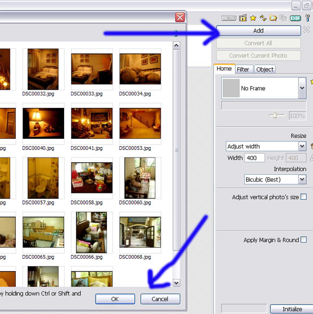Select thumbnail DSC00032.jpg
Image resolution: width=313 pixels, height=314 pixels.
[43, 69]
